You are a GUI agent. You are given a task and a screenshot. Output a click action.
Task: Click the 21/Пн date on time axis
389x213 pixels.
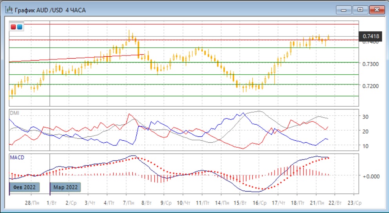316,203
